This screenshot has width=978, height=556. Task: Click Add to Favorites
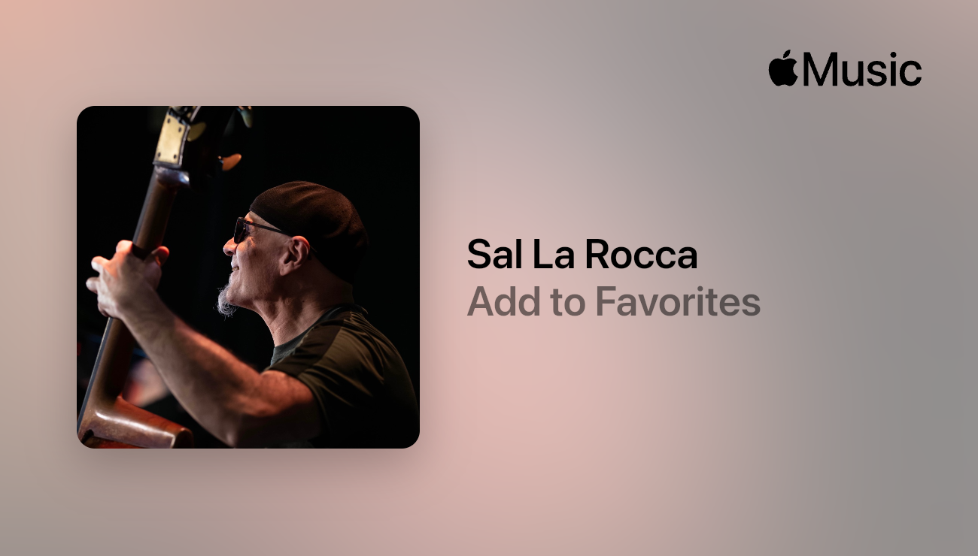point(614,302)
